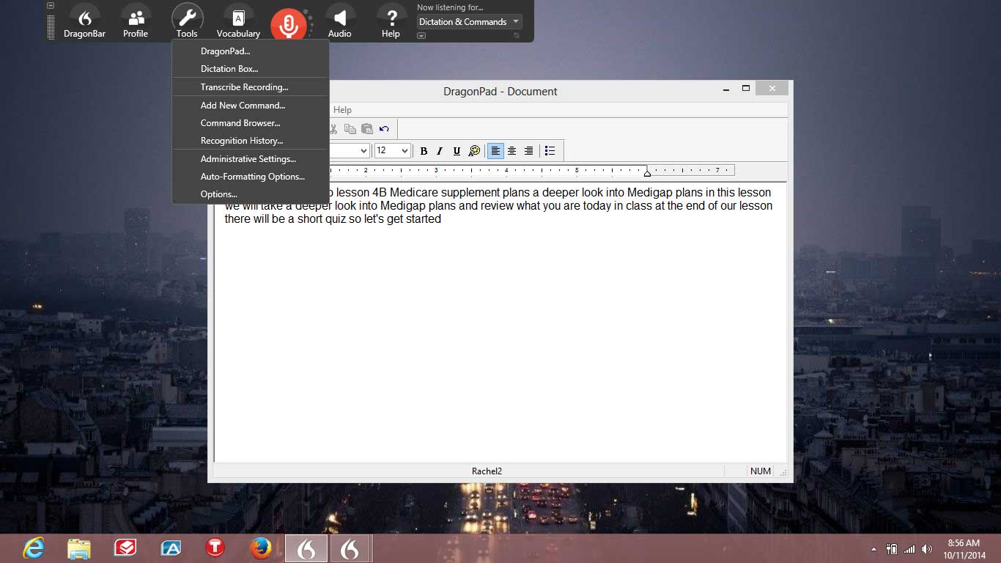Toggle Bold formatting
The width and height of the screenshot is (1001, 563).
(424, 151)
